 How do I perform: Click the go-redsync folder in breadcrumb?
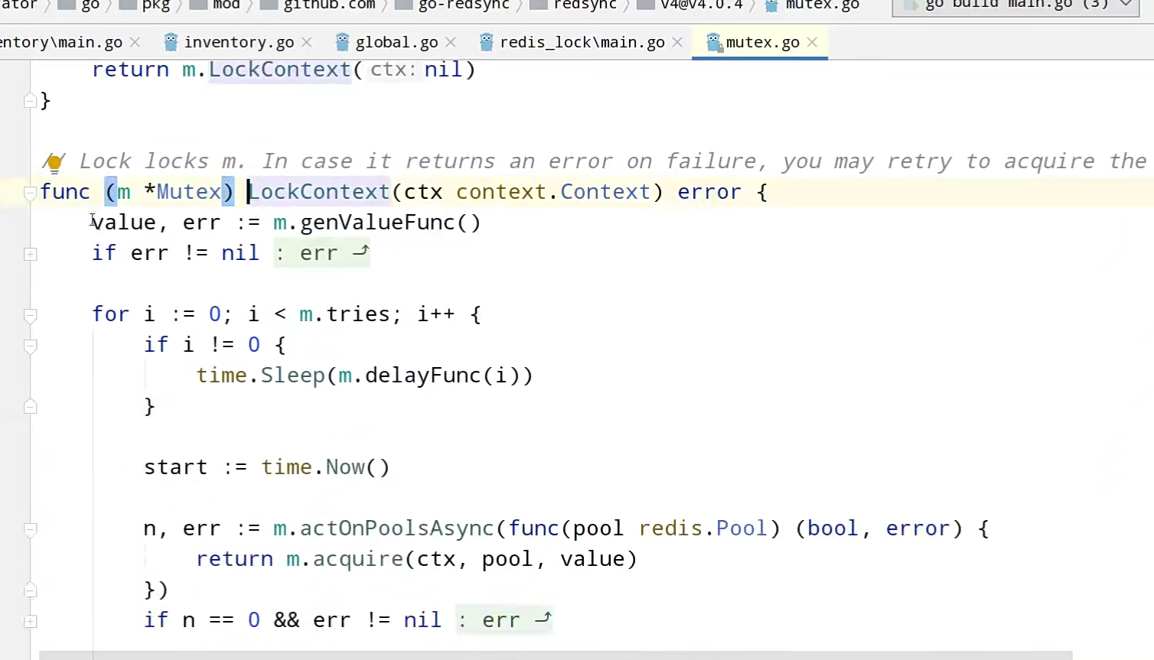[463, 5]
